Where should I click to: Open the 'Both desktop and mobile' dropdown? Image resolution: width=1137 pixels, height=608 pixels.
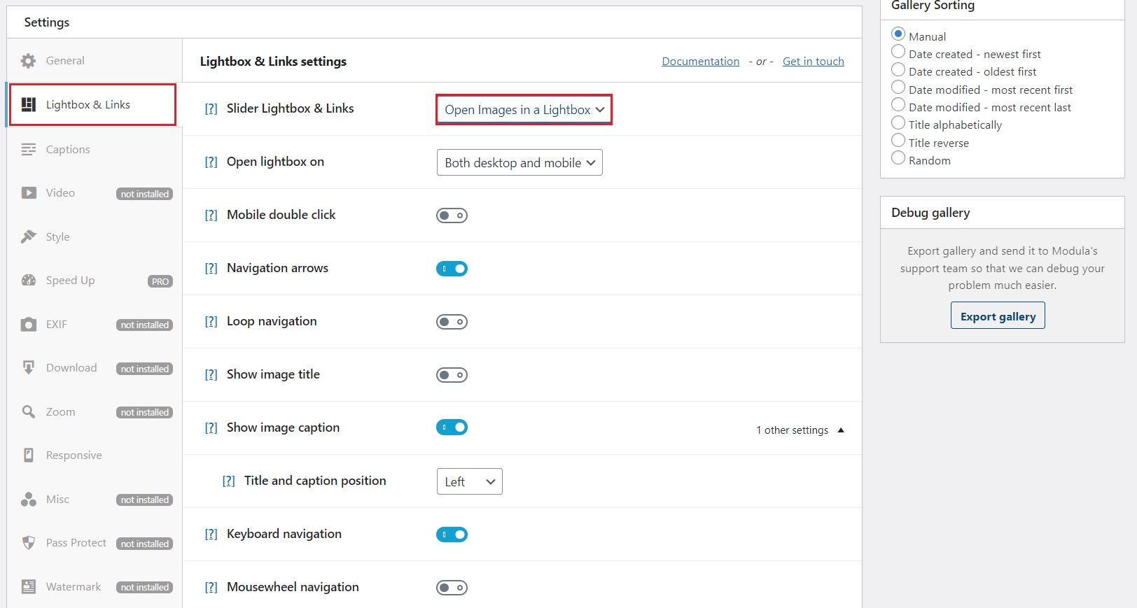point(519,162)
